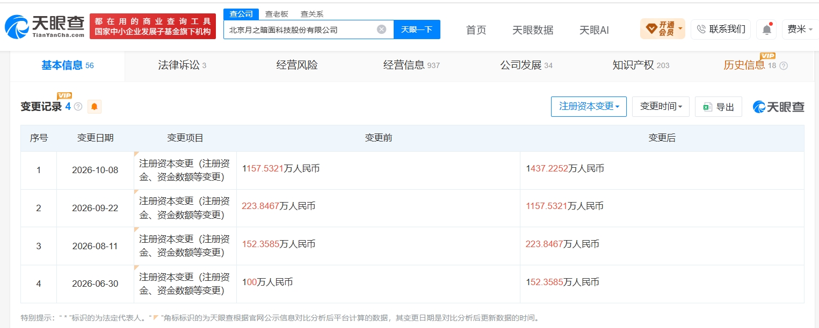The height and width of the screenshot is (328, 819).
Task: Export change records with 导出 button
Action: pyautogui.click(x=718, y=107)
